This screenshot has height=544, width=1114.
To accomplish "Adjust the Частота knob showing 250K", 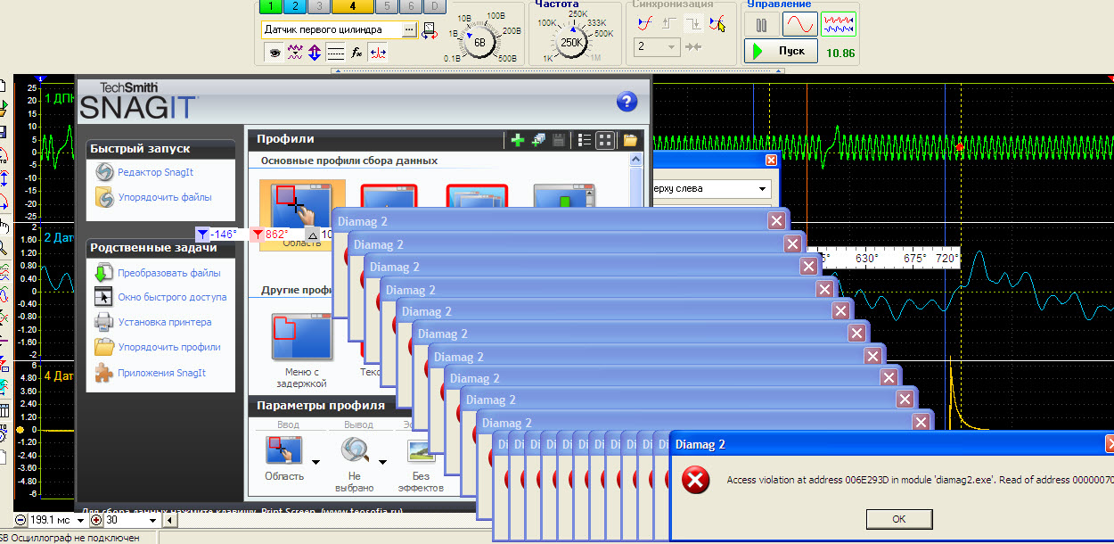I will [x=571, y=42].
